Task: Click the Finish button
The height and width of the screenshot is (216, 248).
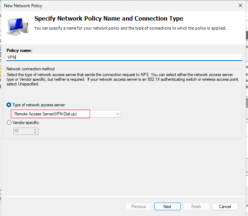Action: [x=196, y=207]
